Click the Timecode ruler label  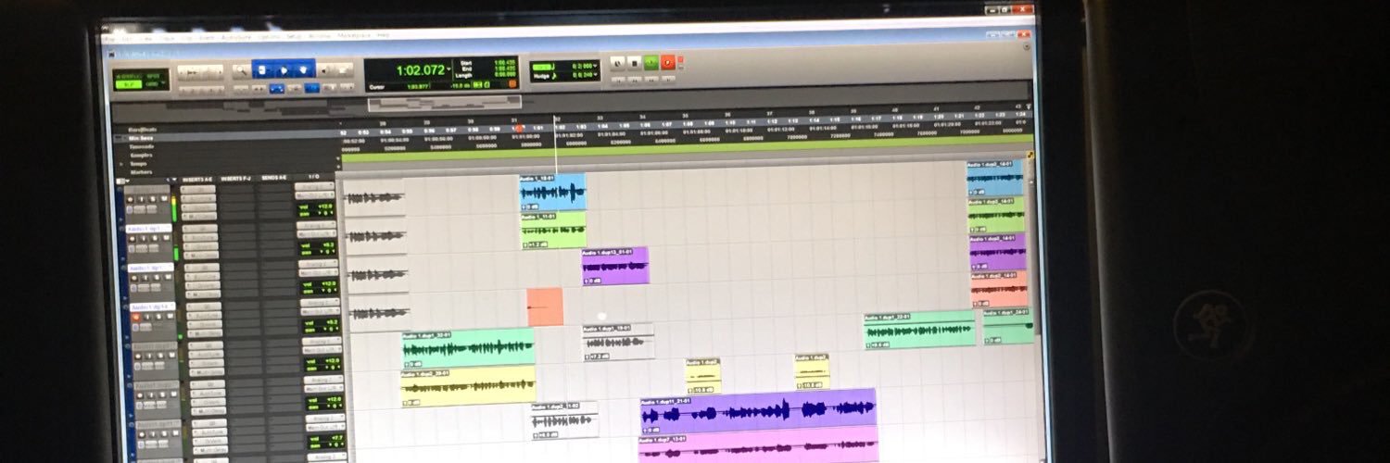pyautogui.click(x=141, y=146)
